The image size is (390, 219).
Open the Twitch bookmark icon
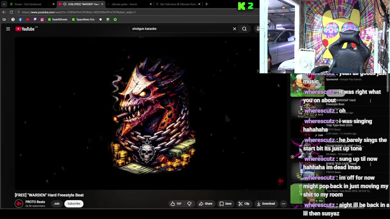pyautogui.click(x=35, y=19)
